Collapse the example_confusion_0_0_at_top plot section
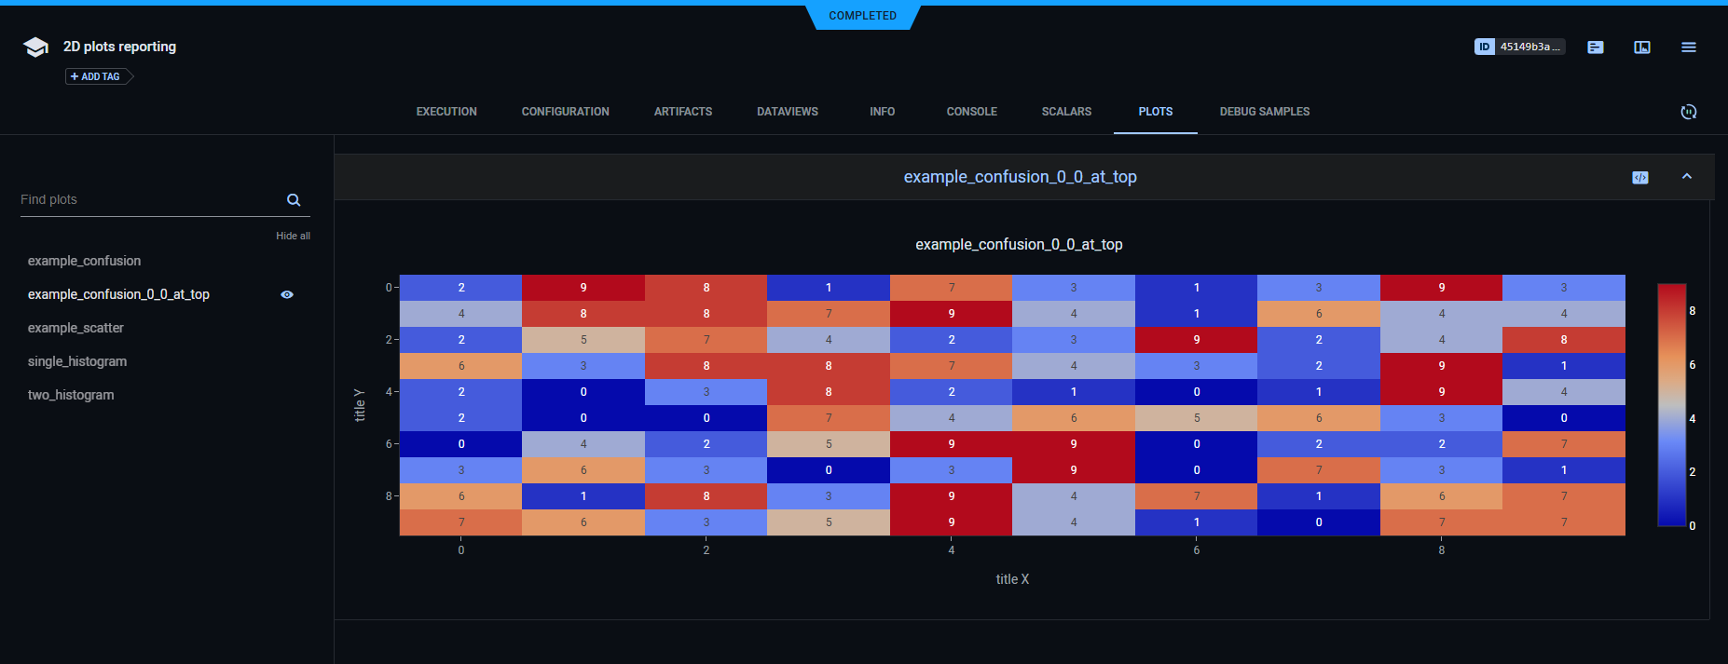 pyautogui.click(x=1687, y=177)
